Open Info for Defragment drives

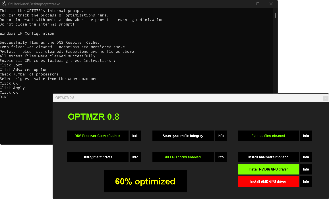[135, 157]
